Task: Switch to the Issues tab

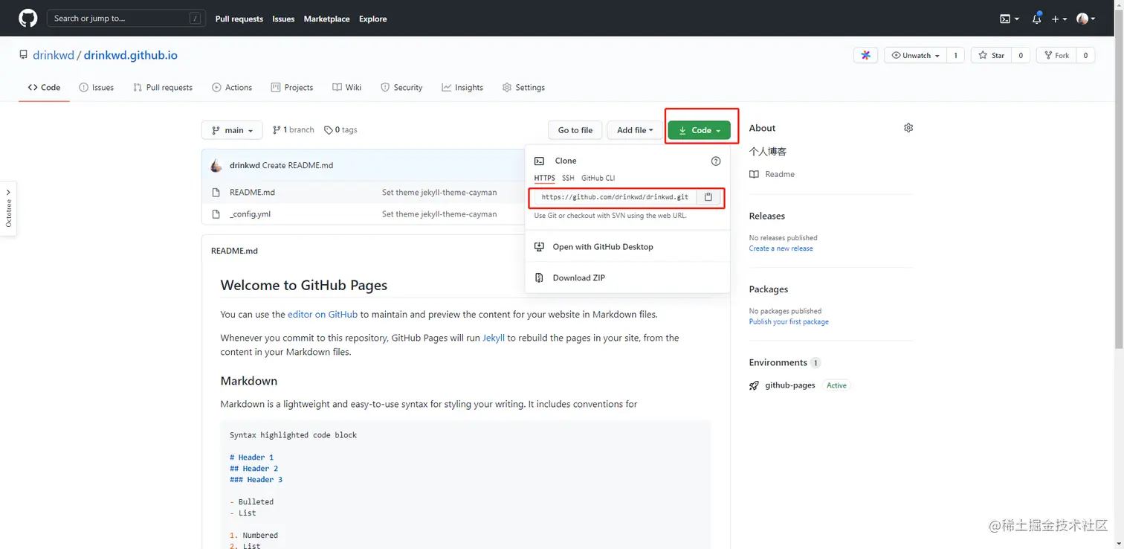Action: point(97,87)
